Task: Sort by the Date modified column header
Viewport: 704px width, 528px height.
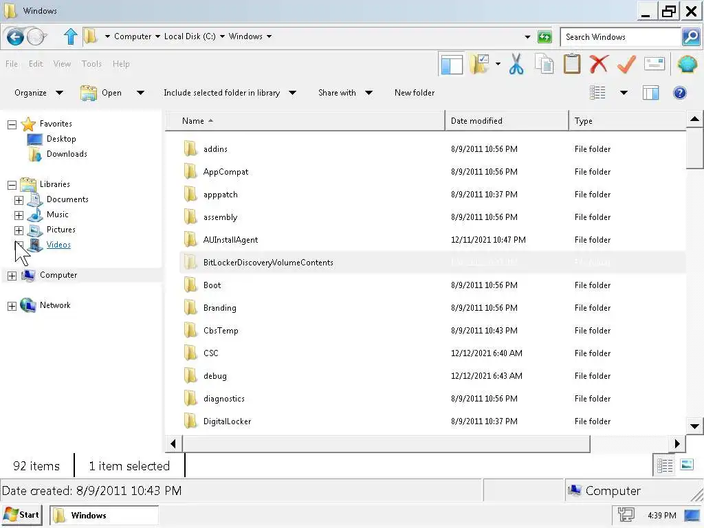Action: [507, 121]
